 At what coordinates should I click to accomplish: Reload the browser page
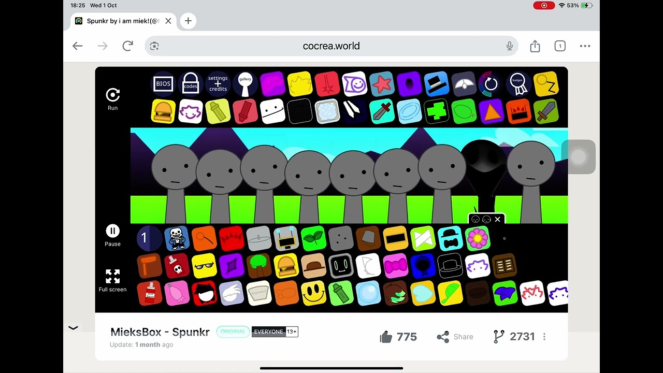tap(128, 46)
